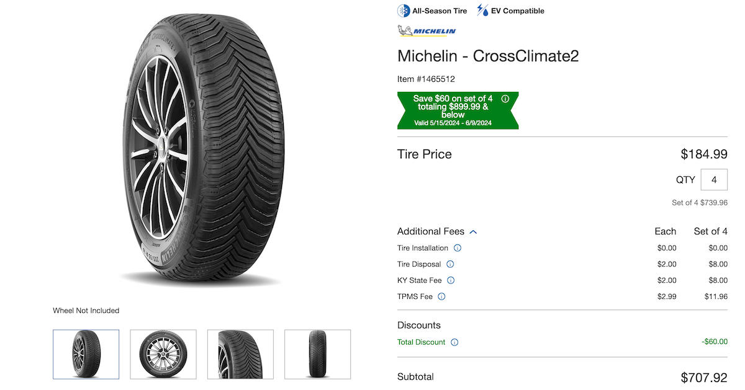Show KY State Fee info
This screenshot has width=745, height=390.
[451, 280]
